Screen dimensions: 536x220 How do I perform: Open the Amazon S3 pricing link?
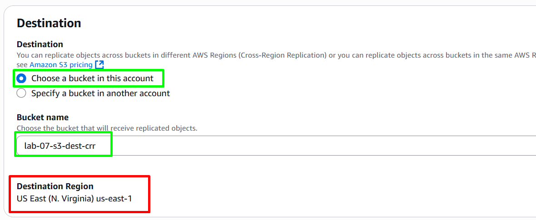pyautogui.click(x=61, y=64)
